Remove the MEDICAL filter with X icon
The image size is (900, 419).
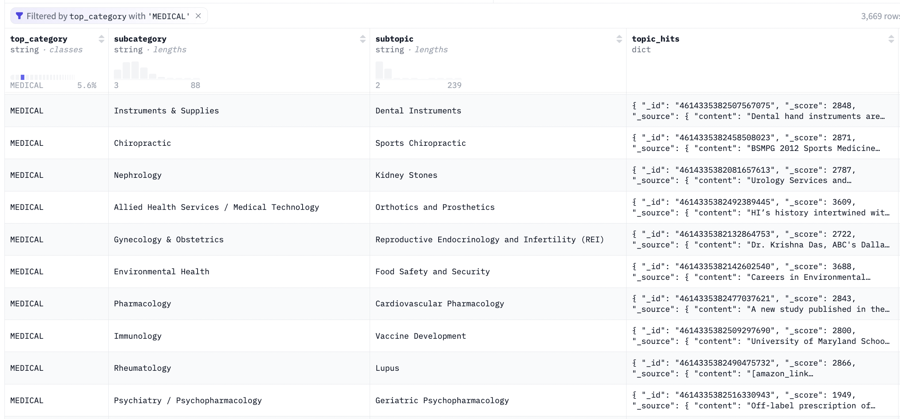198,16
